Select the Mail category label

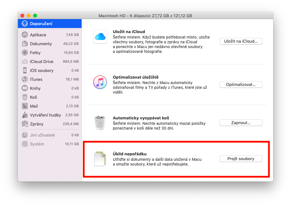pyautogui.click(x=34, y=106)
